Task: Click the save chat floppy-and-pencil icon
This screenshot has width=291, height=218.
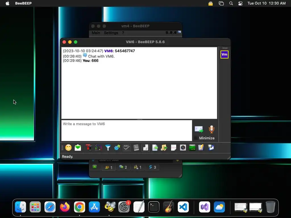Action: 201,148
